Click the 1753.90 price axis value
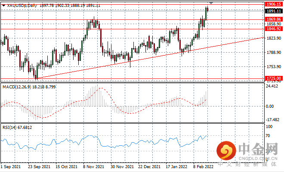Image resolution: width=284 pixels, height=172 pixels. coord(274,66)
